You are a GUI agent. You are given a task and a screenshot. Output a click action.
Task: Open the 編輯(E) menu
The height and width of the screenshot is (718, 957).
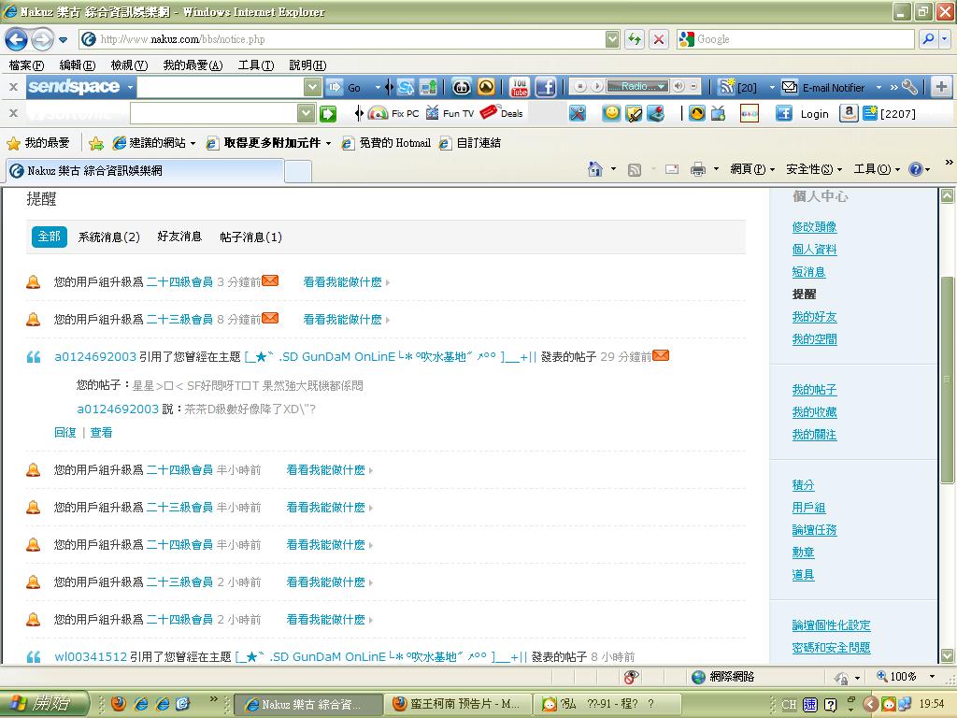click(x=77, y=65)
